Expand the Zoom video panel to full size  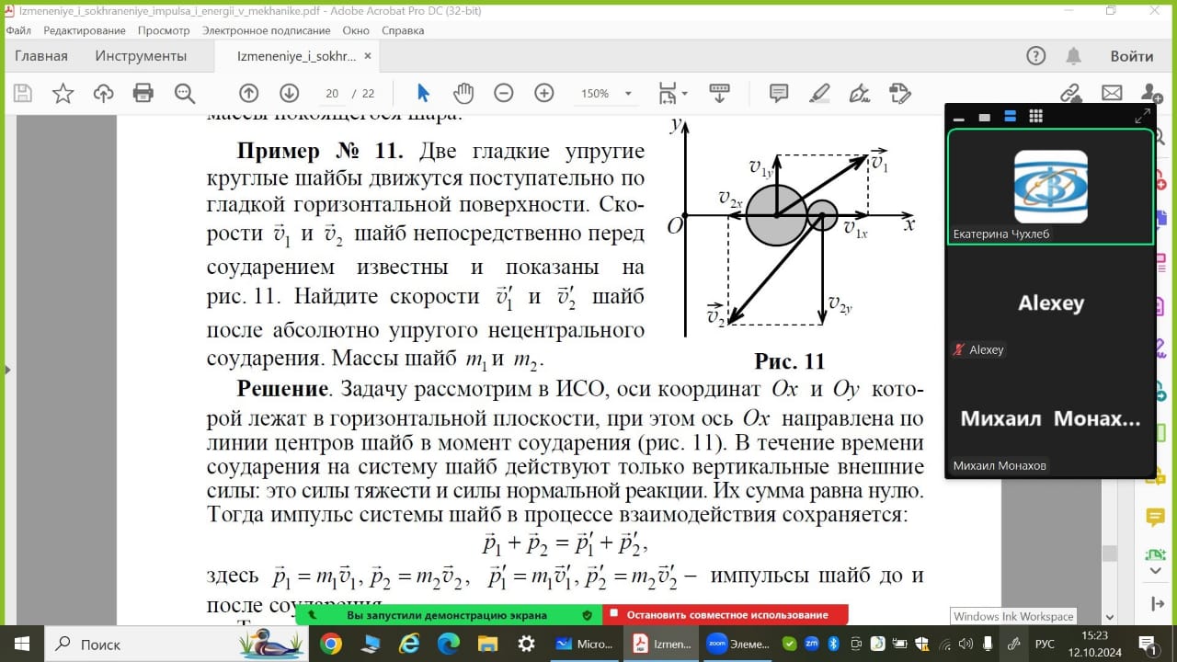[1142, 116]
